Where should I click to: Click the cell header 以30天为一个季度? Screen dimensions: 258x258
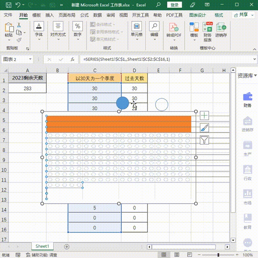coord(95,78)
